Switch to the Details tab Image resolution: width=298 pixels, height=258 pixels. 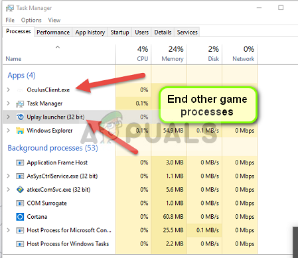163,32
